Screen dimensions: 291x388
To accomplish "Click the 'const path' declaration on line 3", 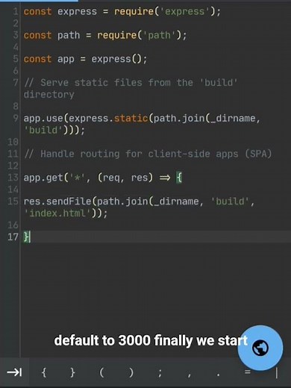I will (x=51, y=35).
